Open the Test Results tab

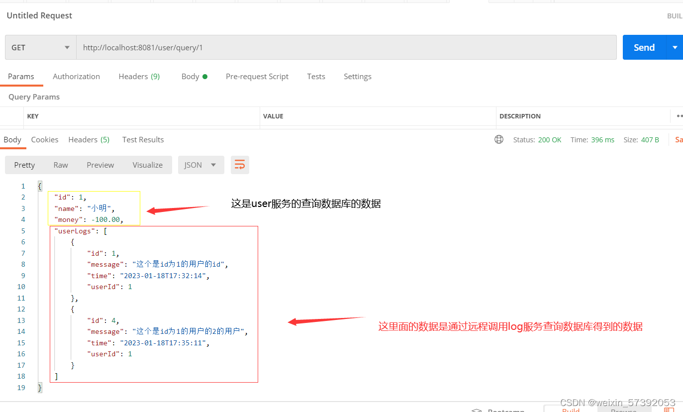(x=143, y=139)
